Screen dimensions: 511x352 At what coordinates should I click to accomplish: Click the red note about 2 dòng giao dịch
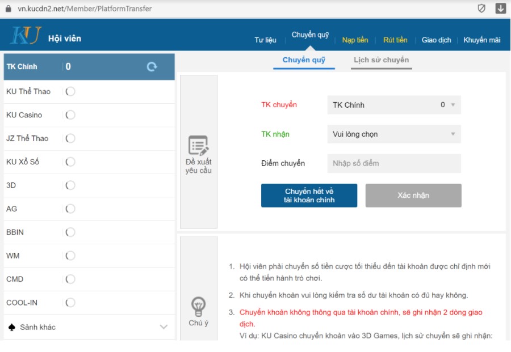[361, 318]
